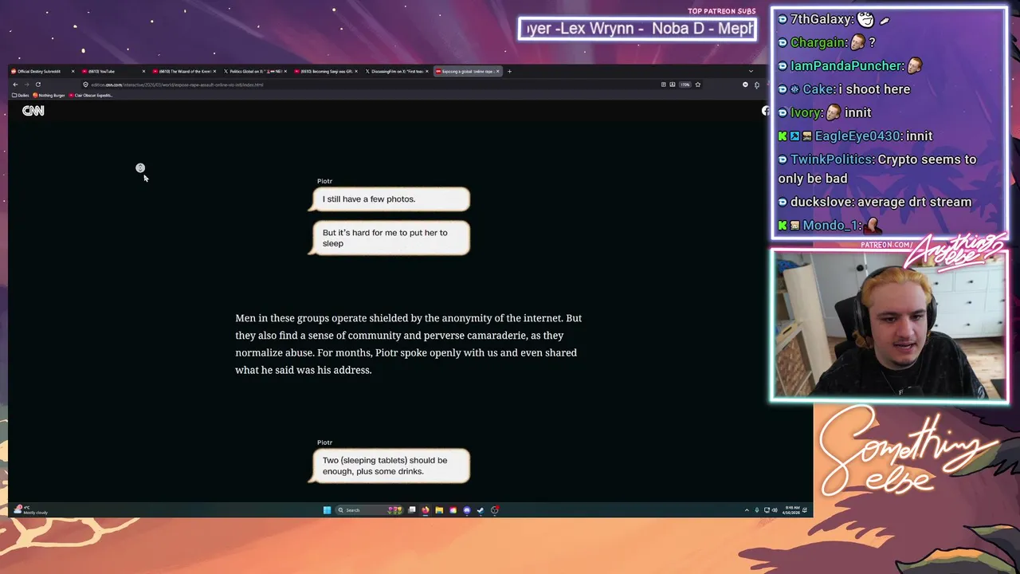Click the 'hard for me to put her' message
1020x574 pixels.
click(390, 238)
